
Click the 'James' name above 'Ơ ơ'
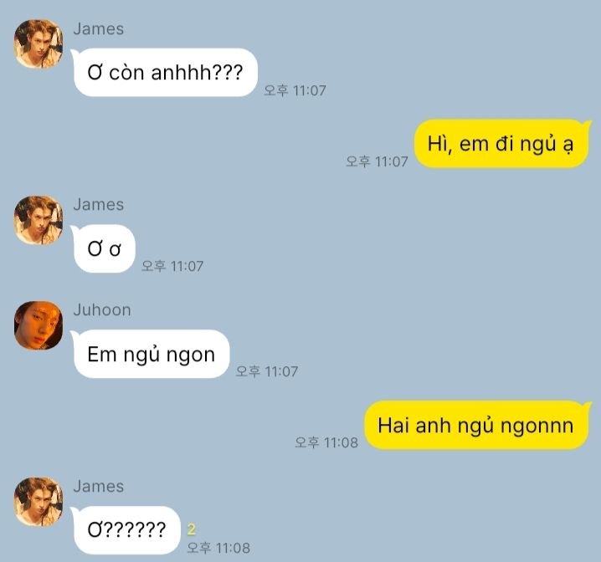click(x=99, y=204)
